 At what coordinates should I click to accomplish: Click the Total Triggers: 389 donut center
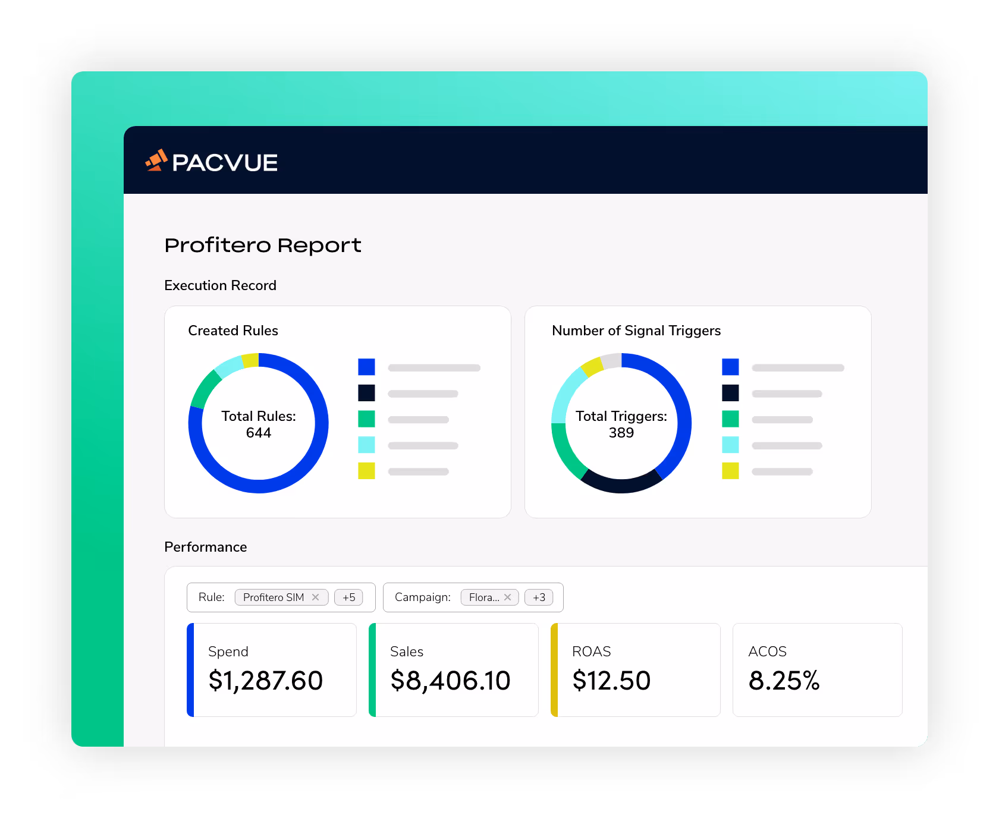[621, 424]
